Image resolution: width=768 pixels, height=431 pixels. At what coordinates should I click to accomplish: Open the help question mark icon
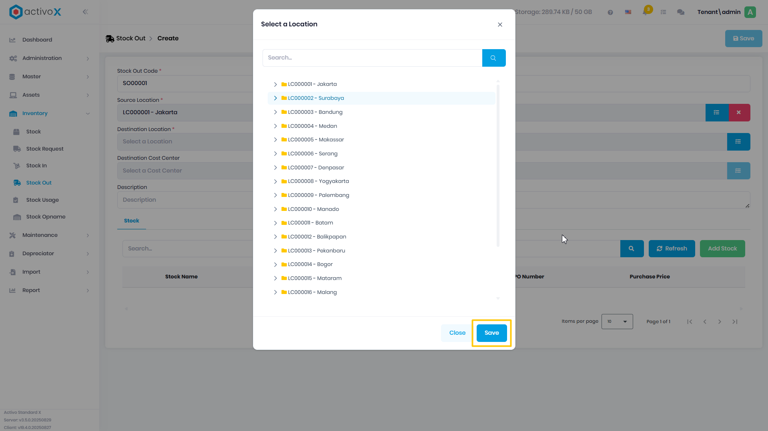point(610,12)
